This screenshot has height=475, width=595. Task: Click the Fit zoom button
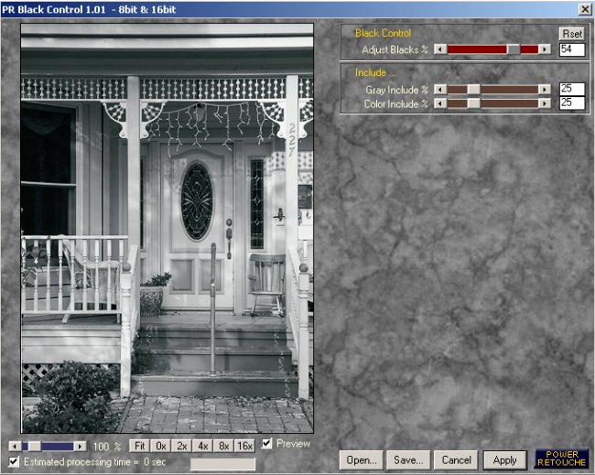click(x=139, y=446)
